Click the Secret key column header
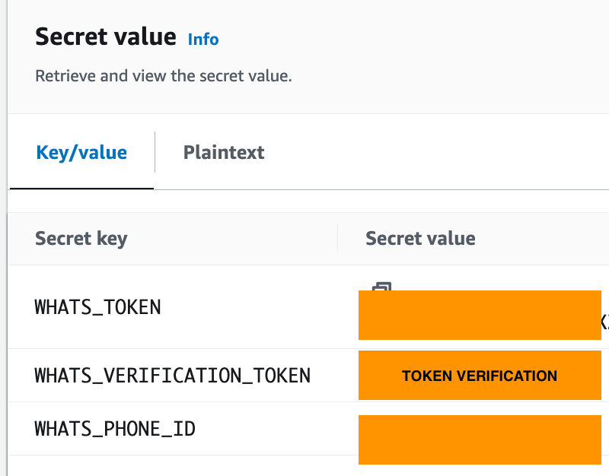 (81, 238)
